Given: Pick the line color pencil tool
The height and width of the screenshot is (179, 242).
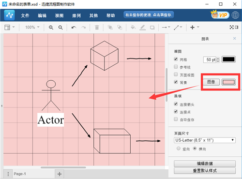Looking at the screenshot, I should pos(143,28).
